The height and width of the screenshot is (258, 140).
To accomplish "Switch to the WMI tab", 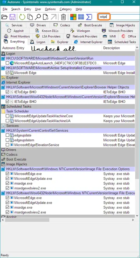I will (109, 36).
